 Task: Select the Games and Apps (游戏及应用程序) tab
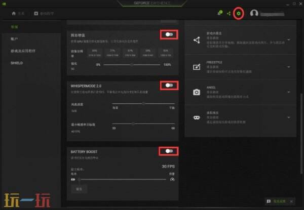click(x=23, y=51)
